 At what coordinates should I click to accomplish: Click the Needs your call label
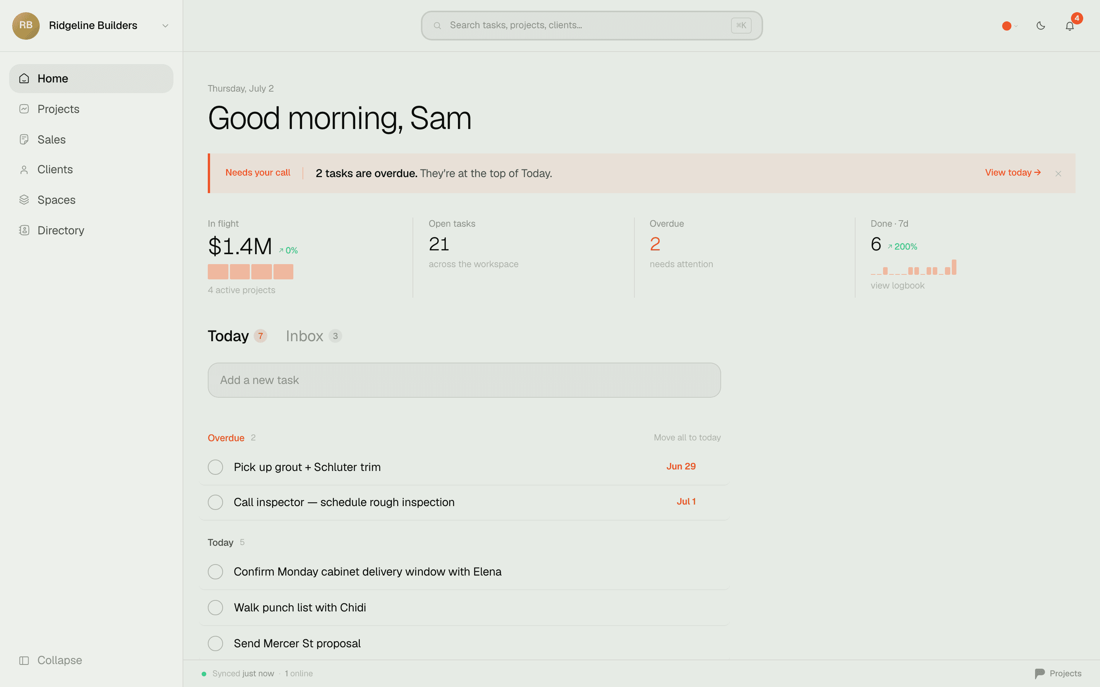click(258, 173)
